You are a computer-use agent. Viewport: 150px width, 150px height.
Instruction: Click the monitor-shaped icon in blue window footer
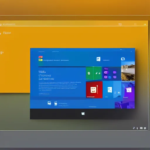coord(49,103)
